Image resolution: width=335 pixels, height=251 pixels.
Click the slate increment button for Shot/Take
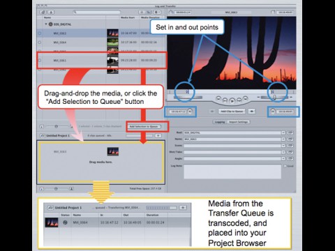coord(290,152)
